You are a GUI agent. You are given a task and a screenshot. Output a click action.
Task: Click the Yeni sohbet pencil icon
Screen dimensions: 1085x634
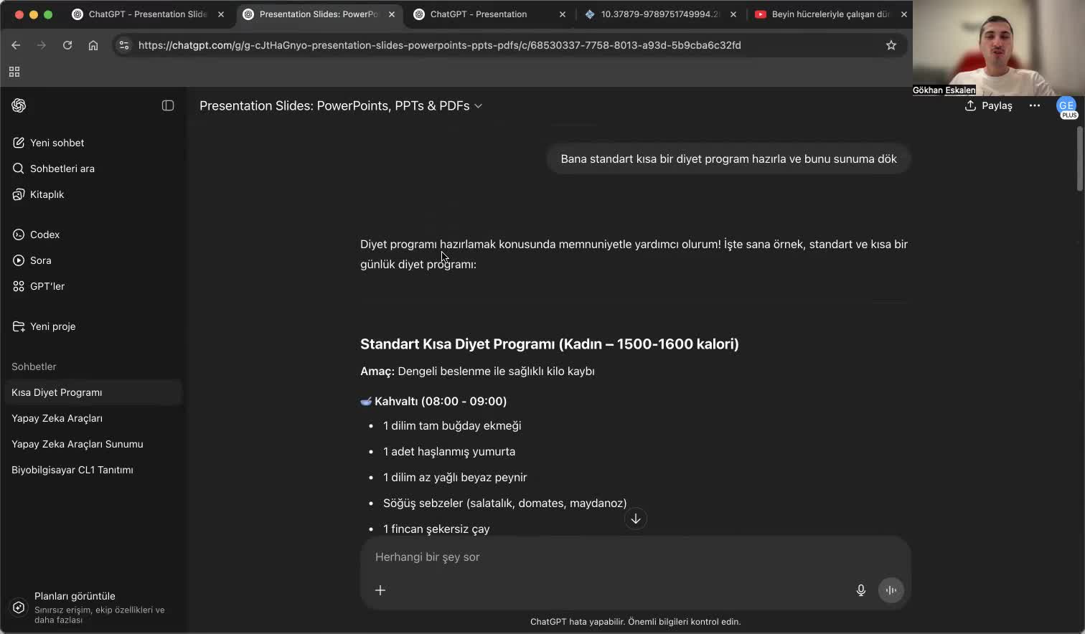tap(19, 143)
